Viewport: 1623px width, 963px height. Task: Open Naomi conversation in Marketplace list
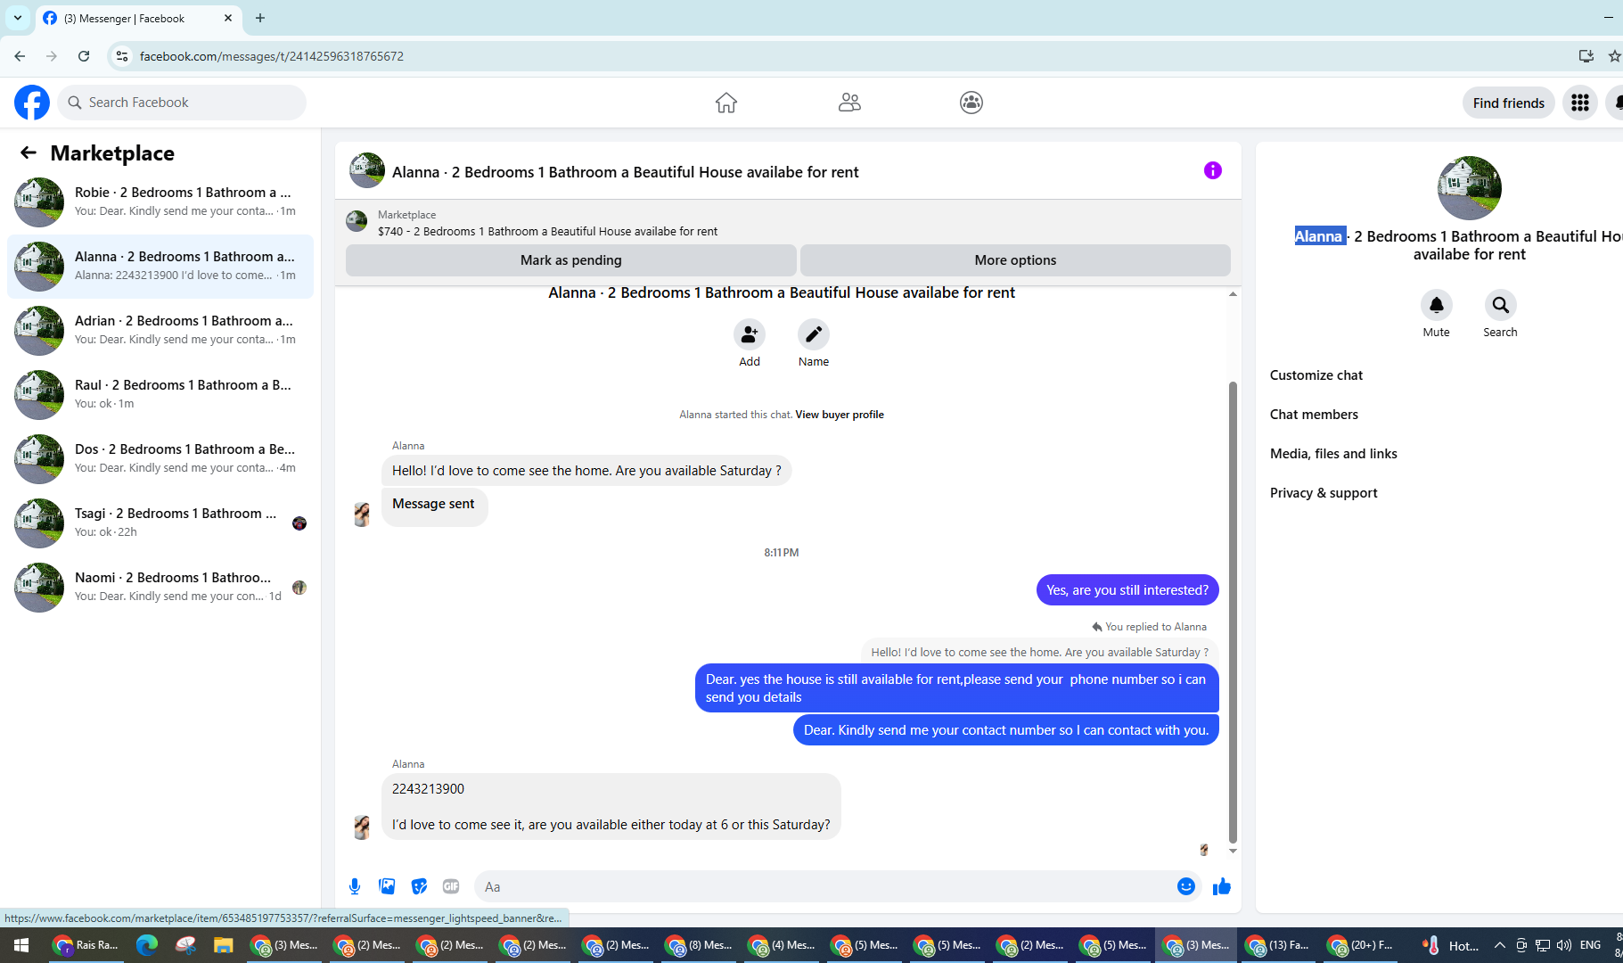pyautogui.click(x=160, y=588)
